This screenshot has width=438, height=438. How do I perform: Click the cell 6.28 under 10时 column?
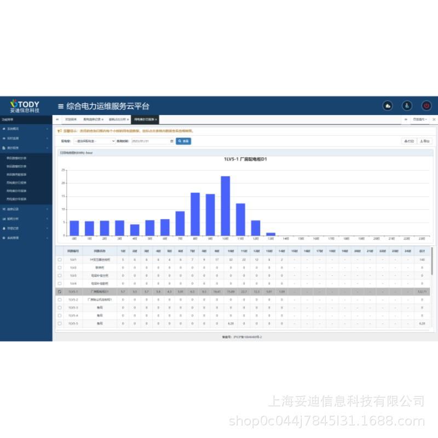[x=230, y=324]
